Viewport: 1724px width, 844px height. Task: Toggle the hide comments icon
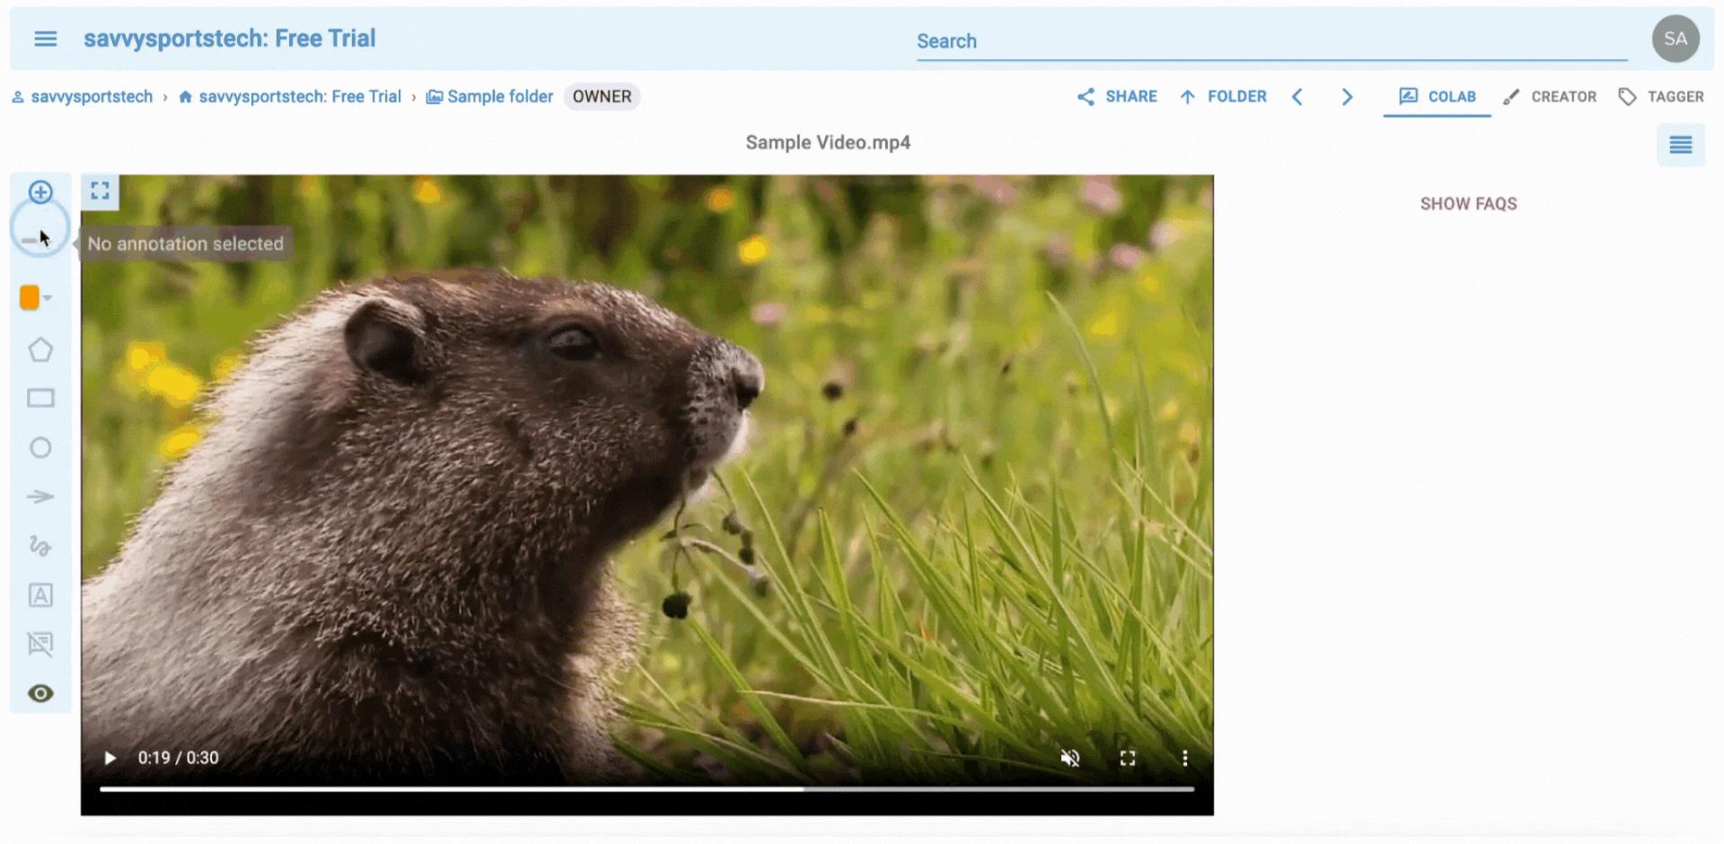point(40,644)
